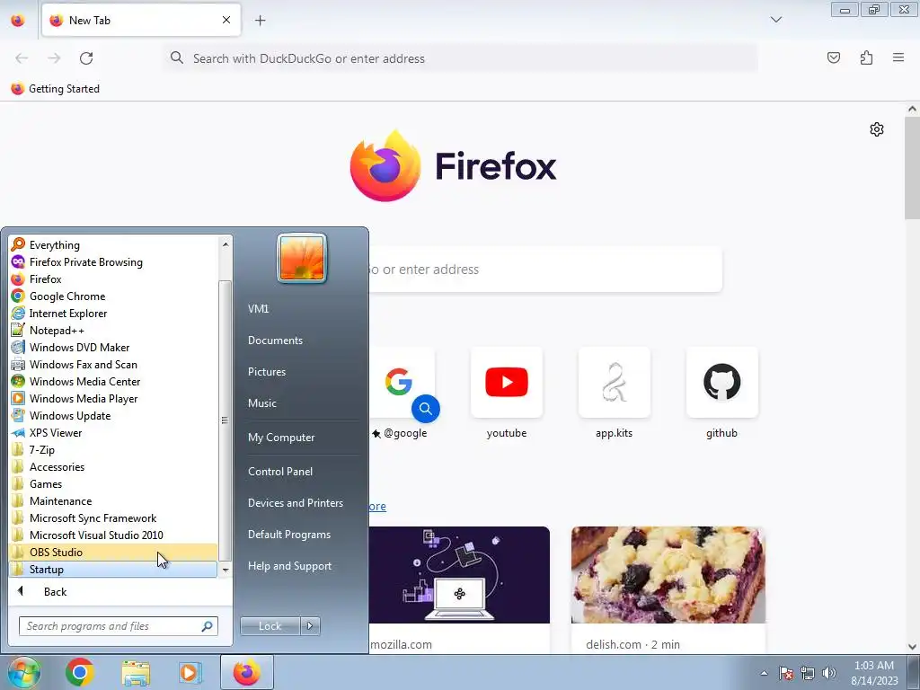Close the New Tab tab
Screen dimensions: 920x690
pyautogui.click(x=226, y=20)
